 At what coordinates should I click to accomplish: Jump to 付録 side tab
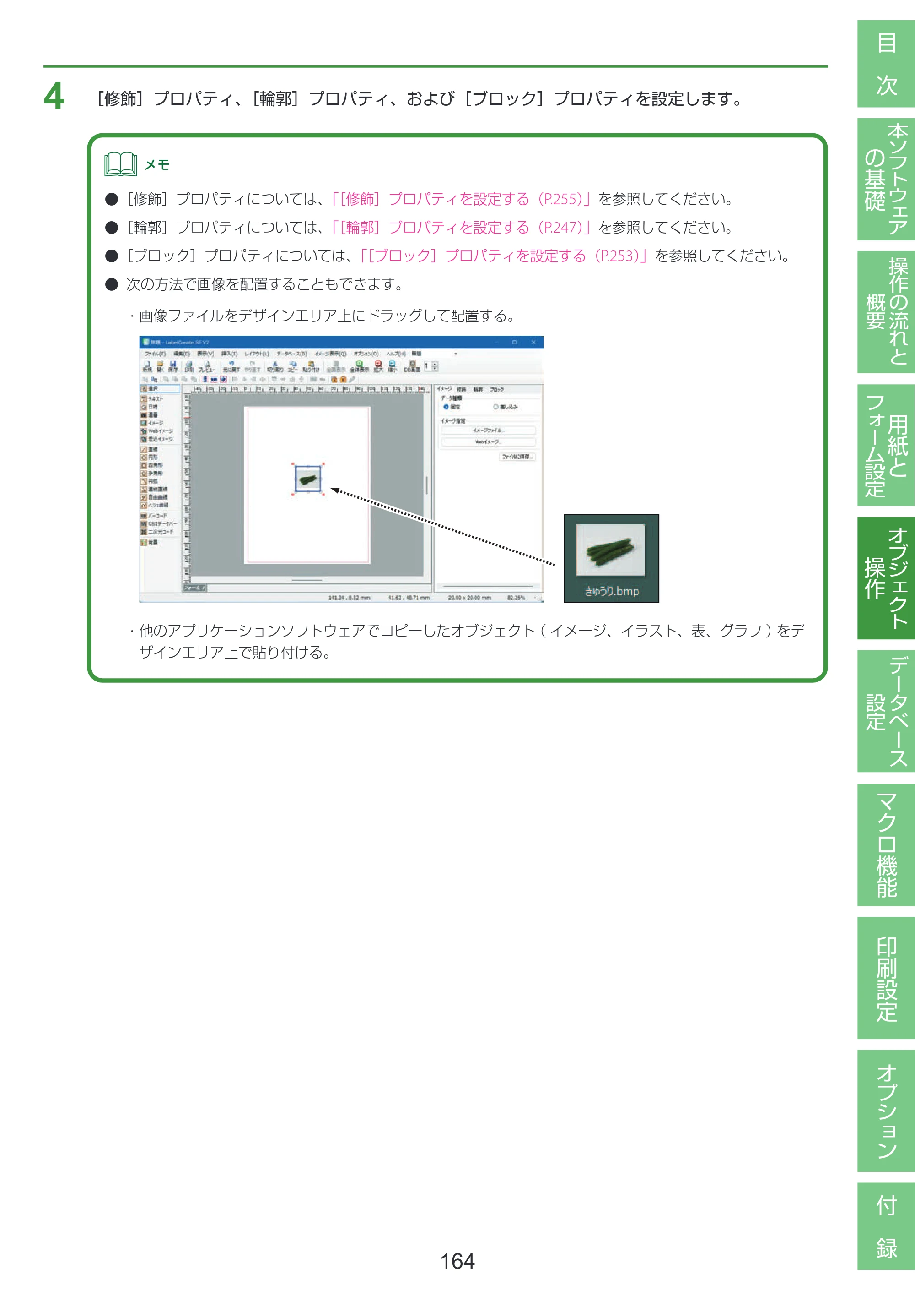[886, 1226]
